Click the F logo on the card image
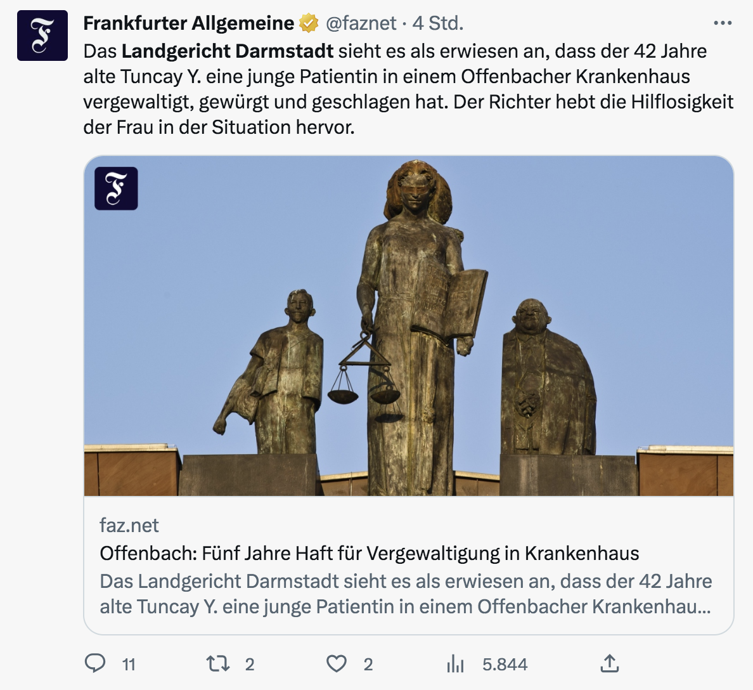Viewport: 753px width, 690px height. point(116,188)
